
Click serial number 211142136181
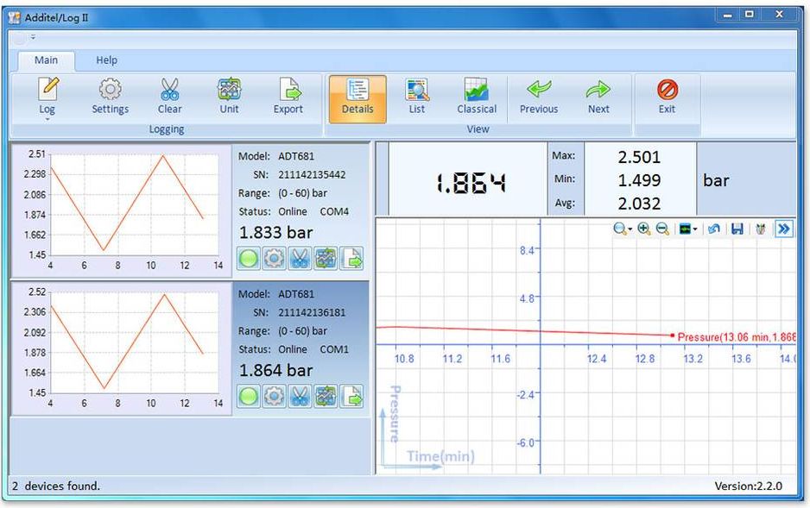[x=312, y=312]
